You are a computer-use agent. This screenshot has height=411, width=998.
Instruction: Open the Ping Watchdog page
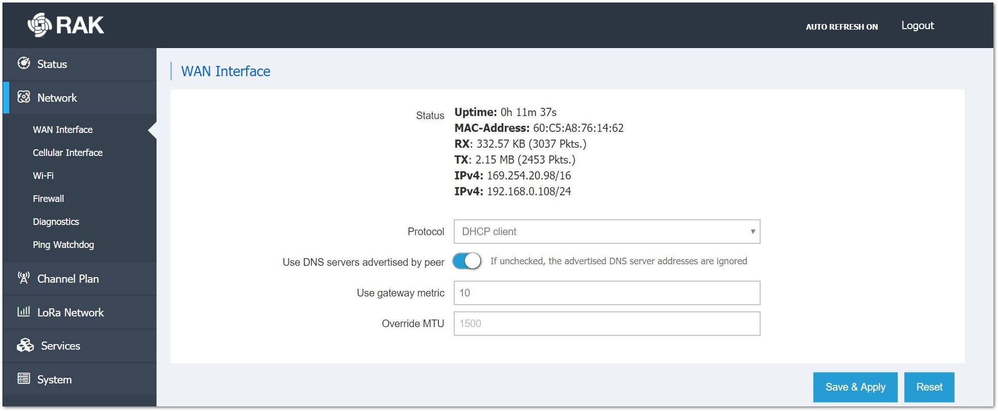[x=63, y=245]
